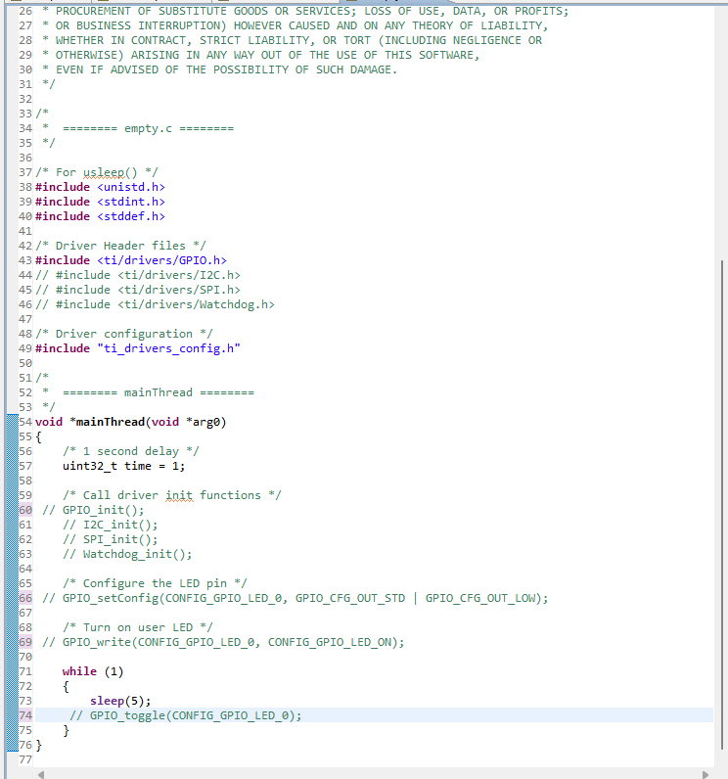Click the vertical scrollbar thumb
The image size is (728, 779).
[722, 504]
